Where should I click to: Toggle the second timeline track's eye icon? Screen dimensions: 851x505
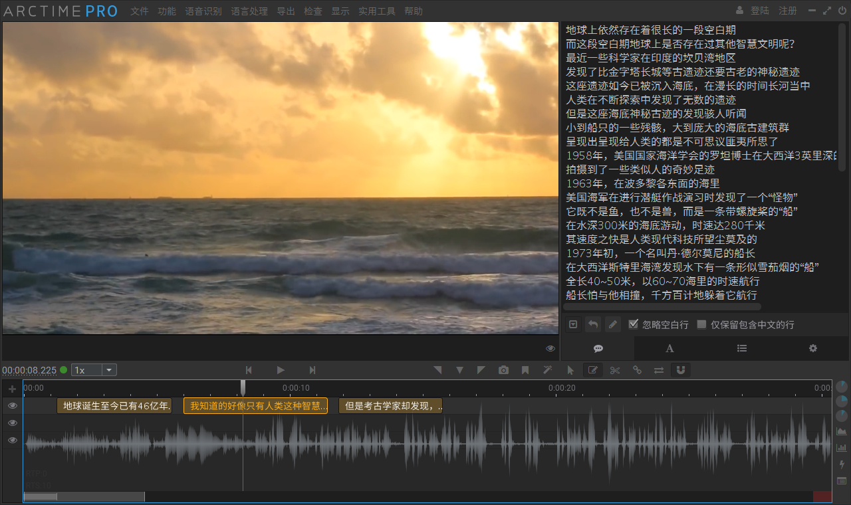point(12,423)
